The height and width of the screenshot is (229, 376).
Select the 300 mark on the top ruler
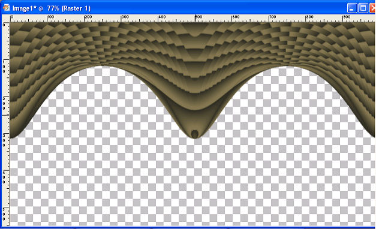[125, 17]
